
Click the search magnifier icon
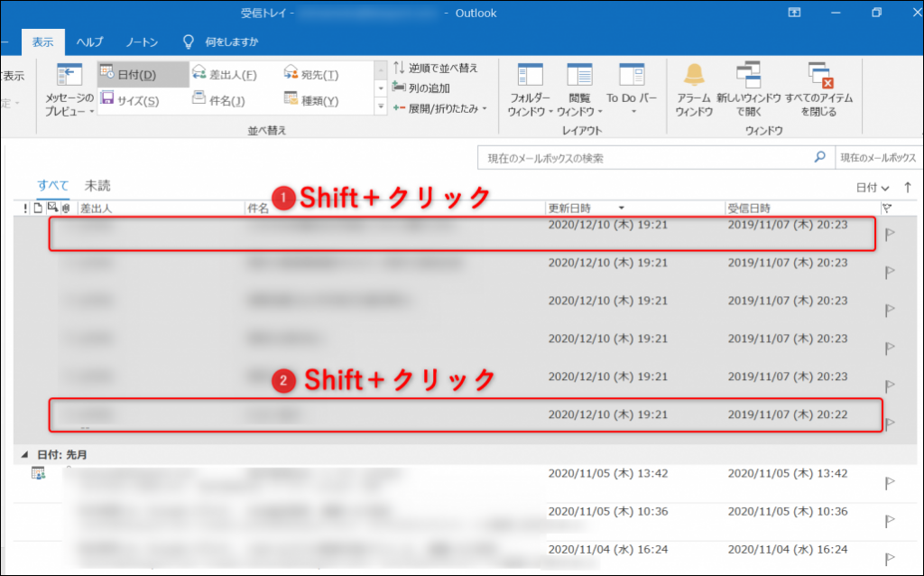pyautogui.click(x=819, y=157)
